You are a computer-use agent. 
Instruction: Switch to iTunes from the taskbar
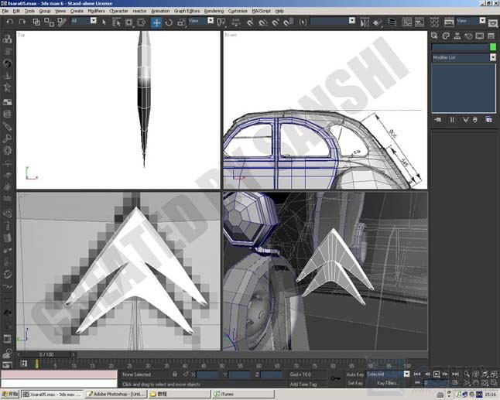pyautogui.click(x=244, y=395)
